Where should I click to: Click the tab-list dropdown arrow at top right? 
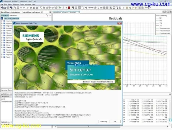pos(168,12)
